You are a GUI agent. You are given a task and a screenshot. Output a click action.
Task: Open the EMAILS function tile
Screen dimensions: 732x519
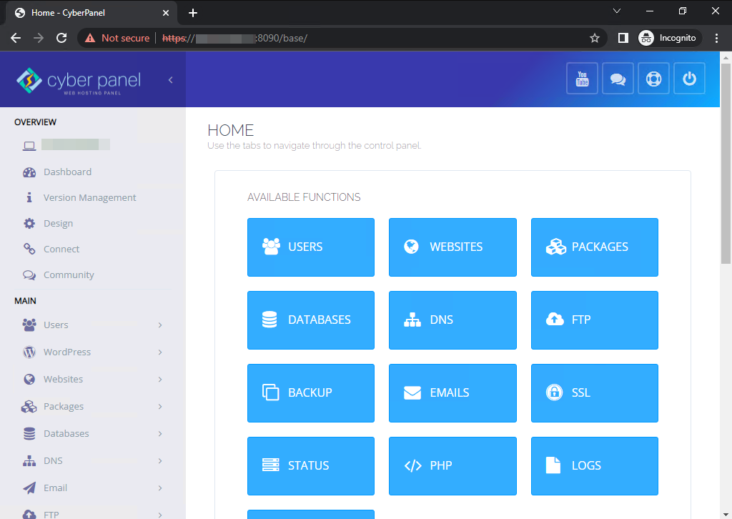tap(452, 393)
